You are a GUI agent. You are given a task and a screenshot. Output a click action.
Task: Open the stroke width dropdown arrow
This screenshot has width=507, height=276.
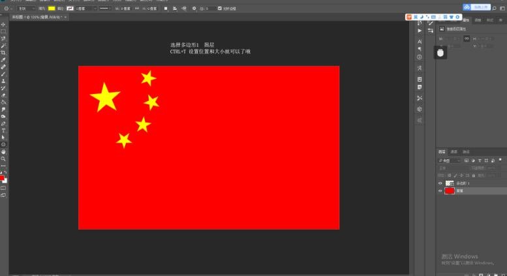pyautogui.click(x=95, y=8)
